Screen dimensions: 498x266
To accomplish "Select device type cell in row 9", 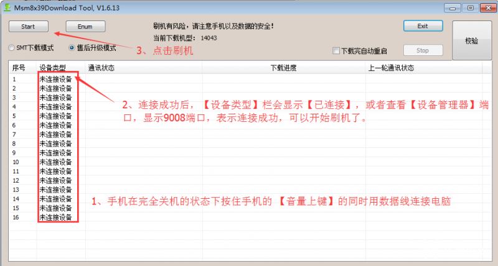I will [56, 153].
